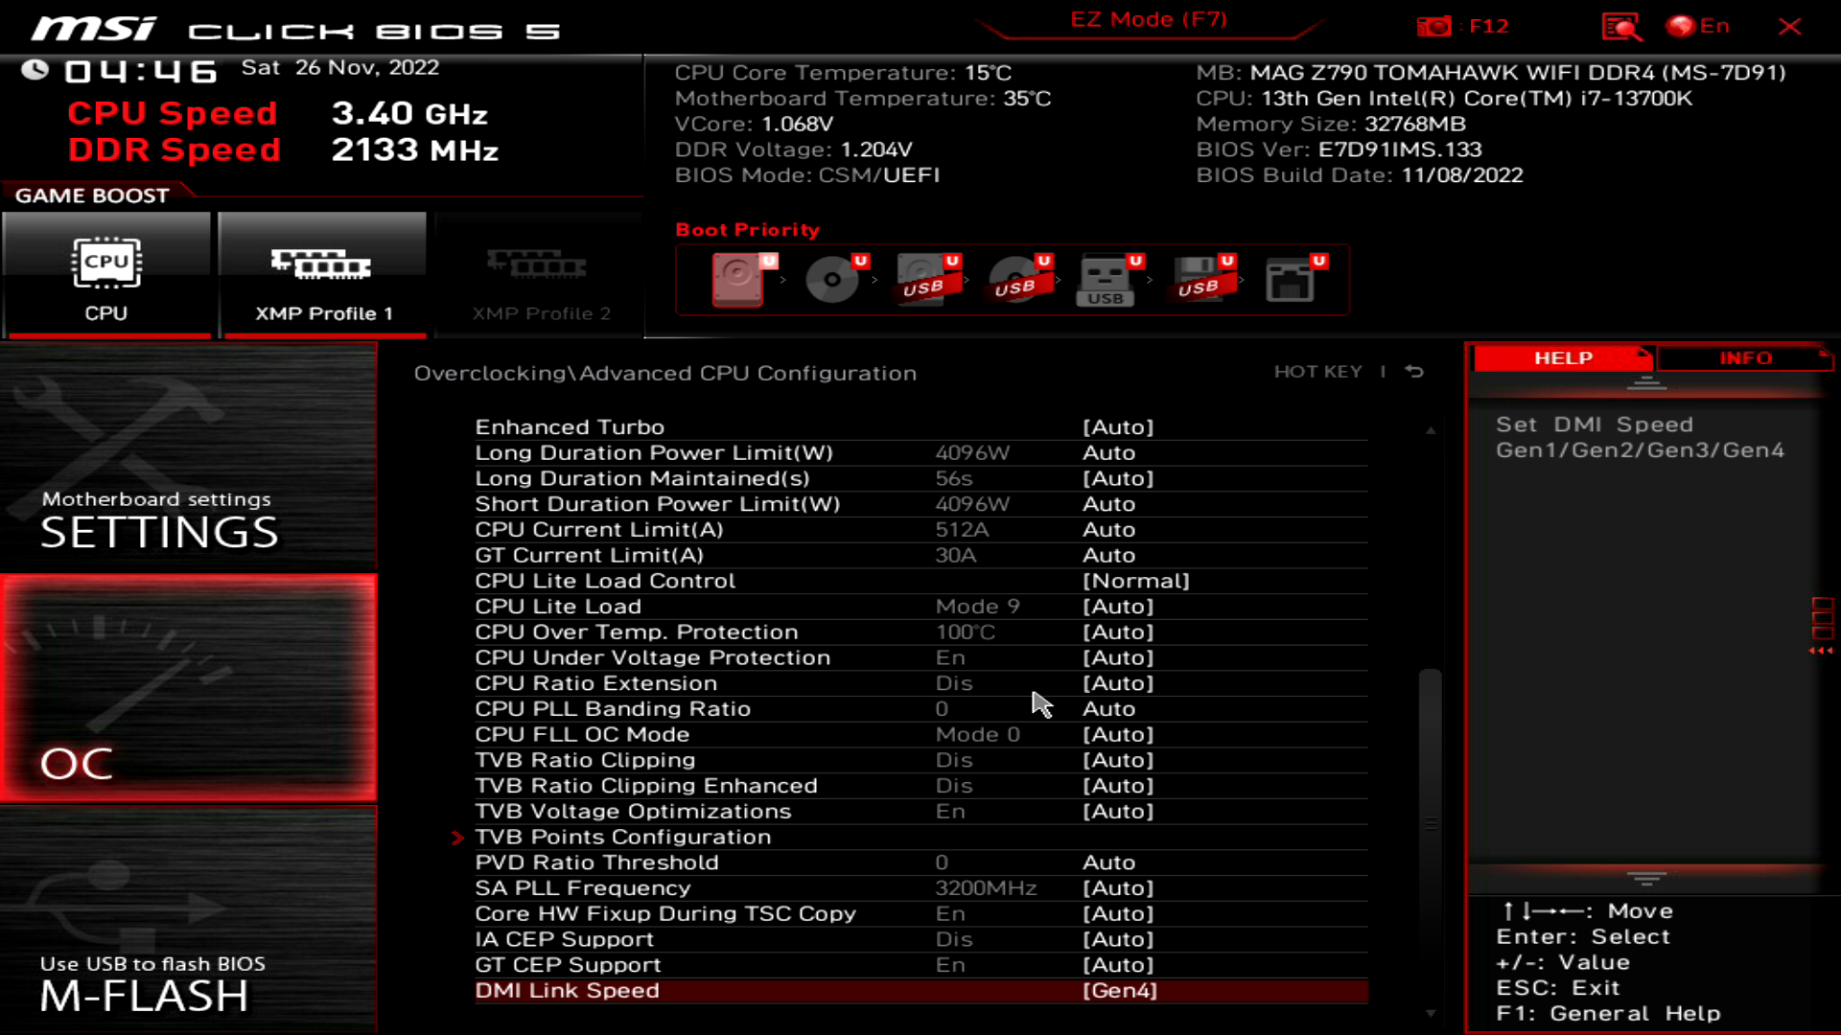
Task: Select the USB optical drive boot icon
Action: pyautogui.click(x=1017, y=279)
